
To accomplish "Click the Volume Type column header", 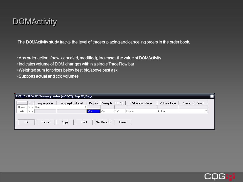I will (168, 103).
